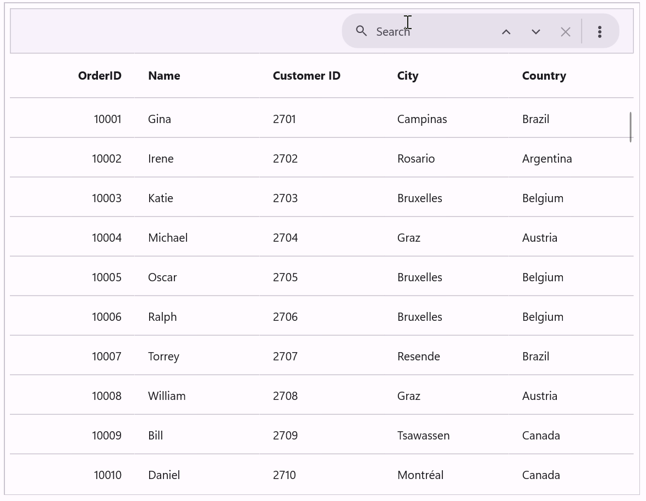
Task: Select order ID cell 10003
Action: click(x=107, y=198)
